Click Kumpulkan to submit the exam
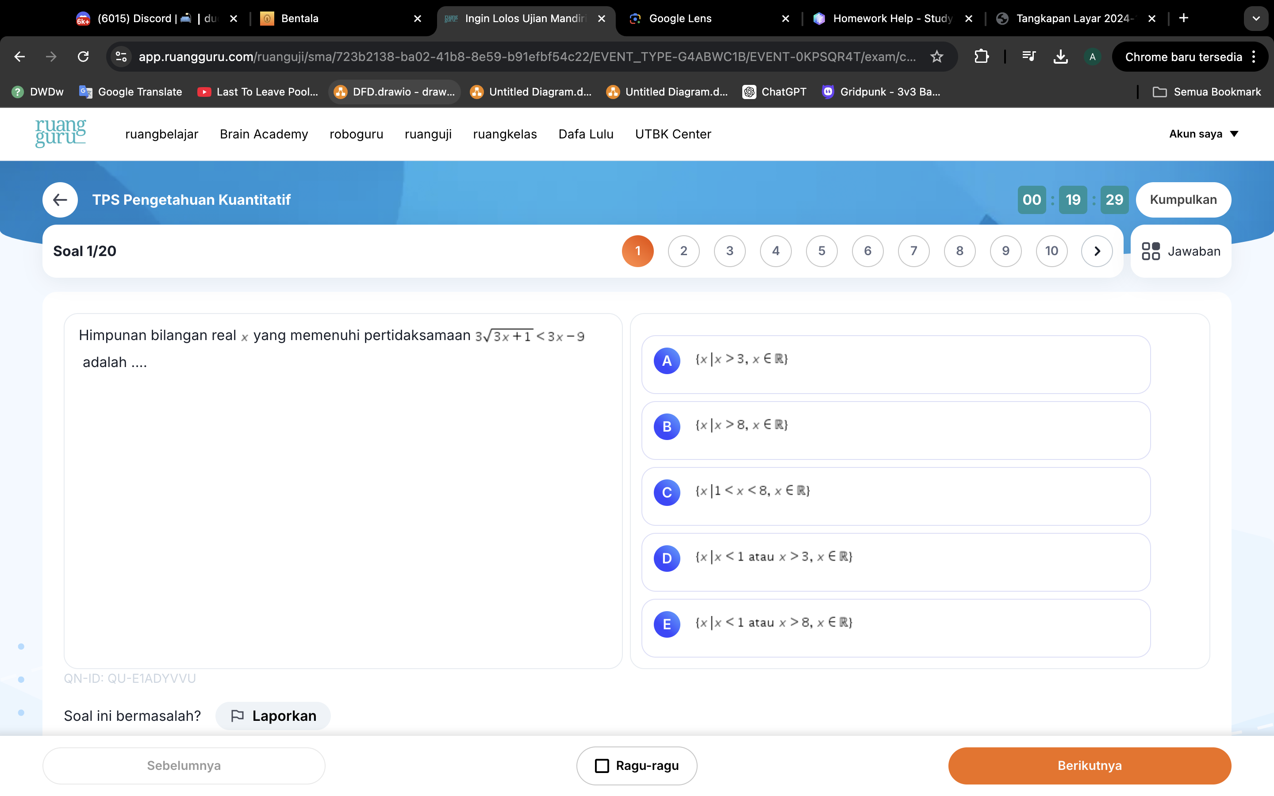 point(1183,199)
